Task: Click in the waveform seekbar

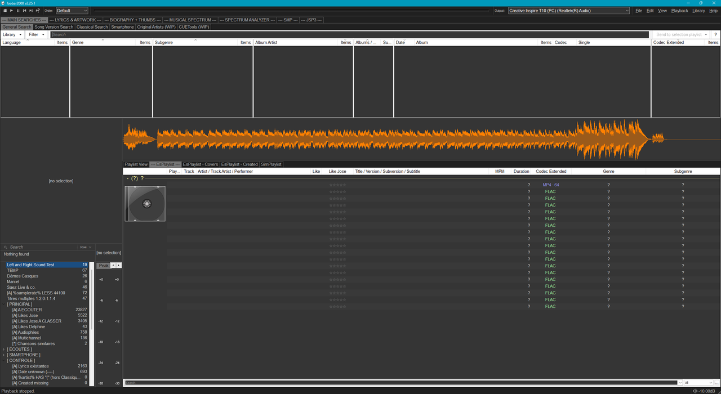Action: click(421, 139)
